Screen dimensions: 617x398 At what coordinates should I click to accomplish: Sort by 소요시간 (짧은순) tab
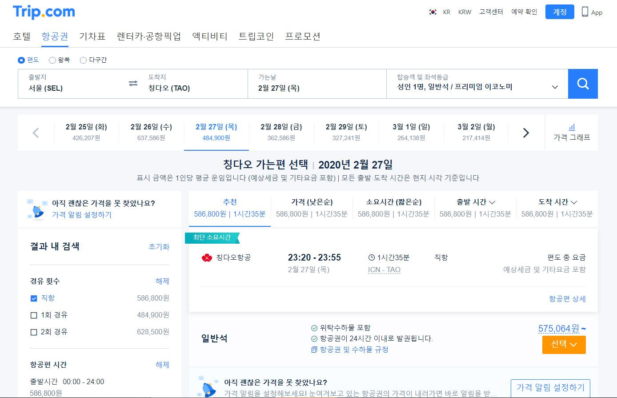(x=393, y=208)
